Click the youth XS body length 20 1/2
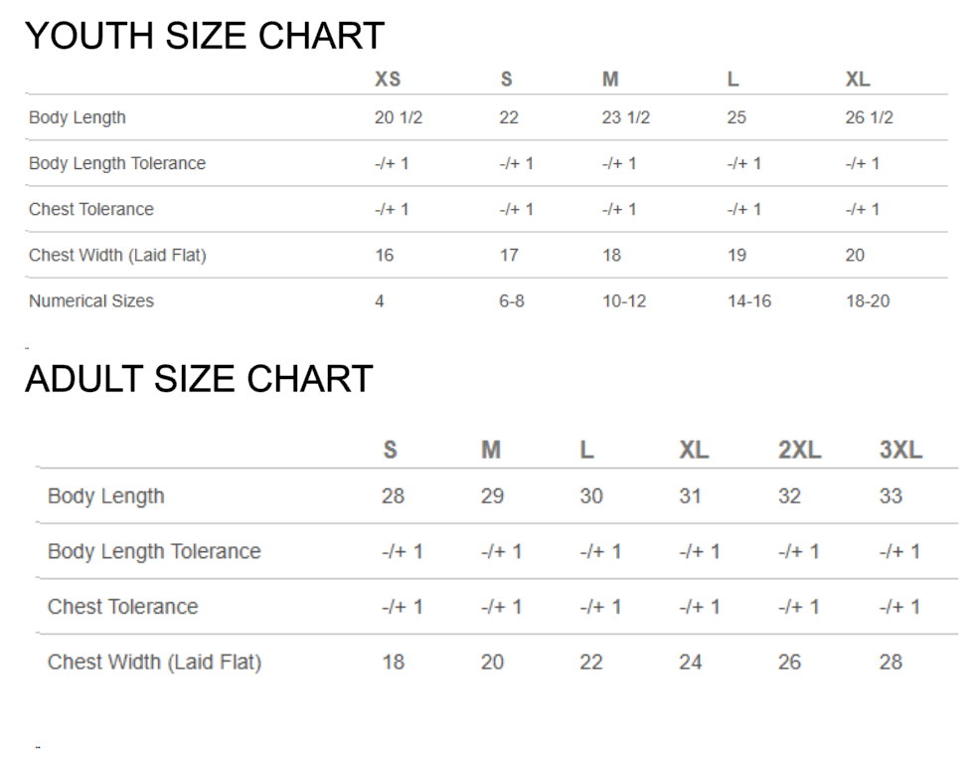This screenshot has height=770, width=974. 399,117
